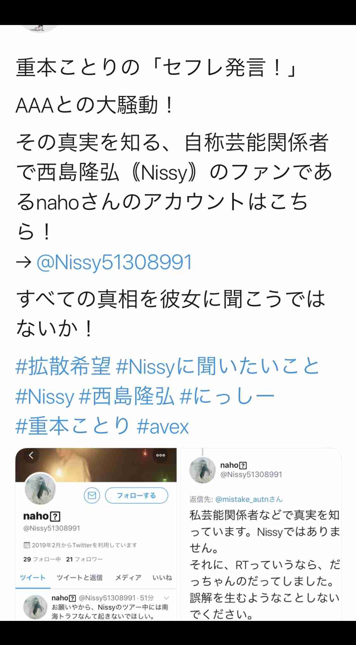Switch to the いいね tab
Viewport: 356px width, 645px height.
click(162, 577)
